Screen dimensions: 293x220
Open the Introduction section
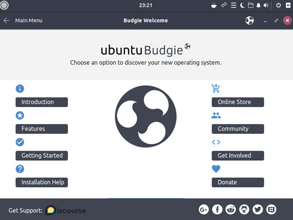click(x=42, y=102)
